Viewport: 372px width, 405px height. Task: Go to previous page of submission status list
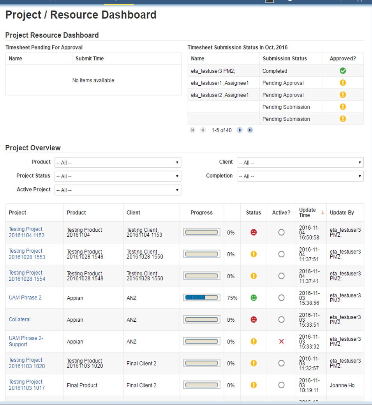pyautogui.click(x=203, y=130)
